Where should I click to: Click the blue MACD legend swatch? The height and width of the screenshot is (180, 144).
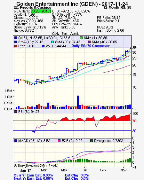point(16,141)
